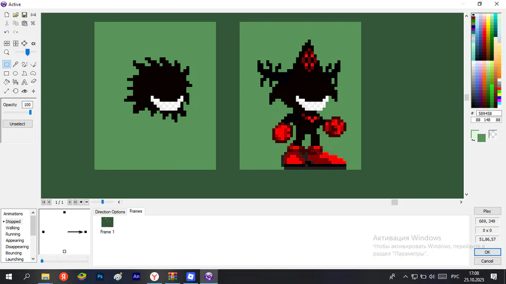Screen dimensions: 506x284
Task: Select the freehand Shape tool
Action: coord(33,74)
